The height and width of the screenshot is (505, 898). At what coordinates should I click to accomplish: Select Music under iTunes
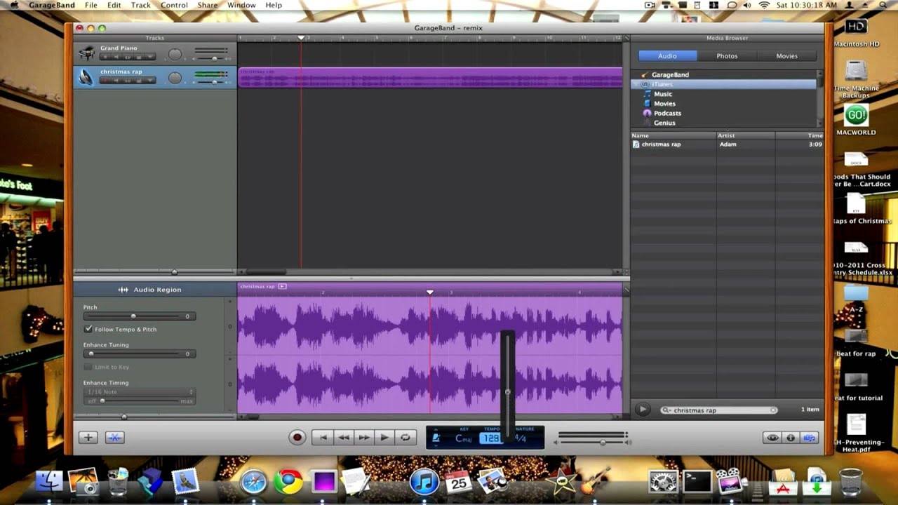coord(663,94)
